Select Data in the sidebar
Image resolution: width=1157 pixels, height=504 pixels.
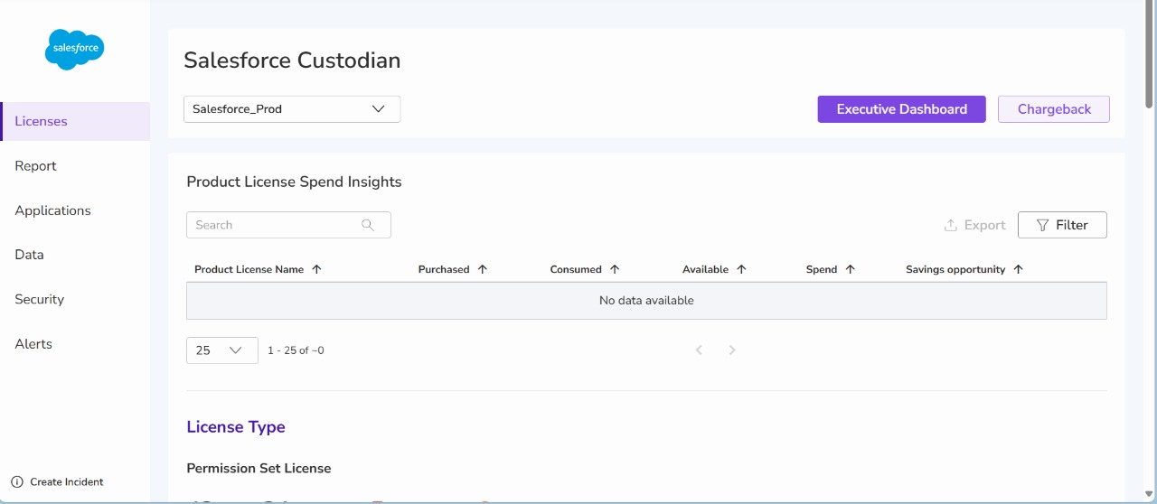point(29,255)
